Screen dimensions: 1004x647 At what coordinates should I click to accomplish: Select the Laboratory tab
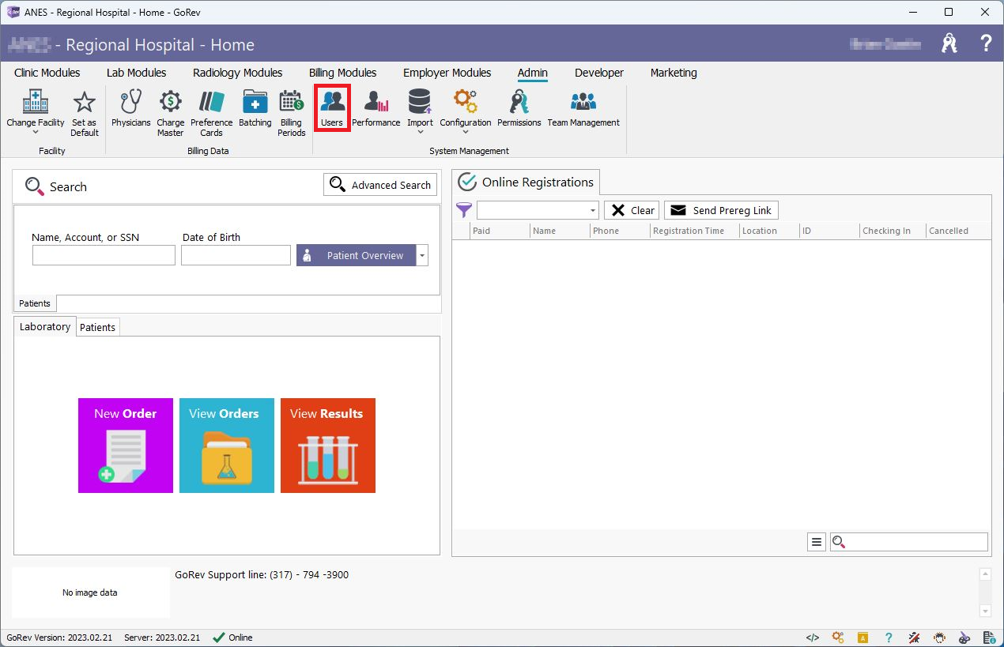coord(45,326)
